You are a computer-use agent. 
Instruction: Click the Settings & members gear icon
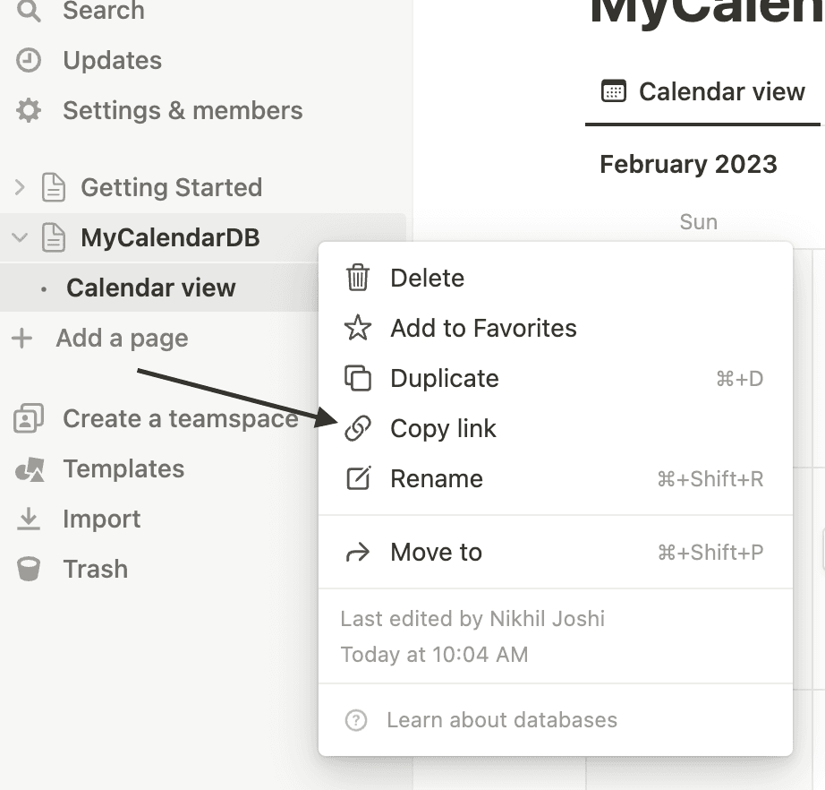click(30, 111)
